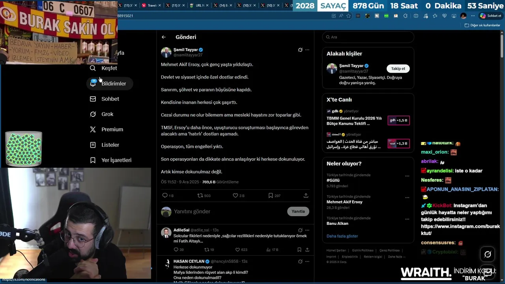Open the #Güllü trending topic
This screenshot has height=284, width=505.
pyautogui.click(x=333, y=180)
